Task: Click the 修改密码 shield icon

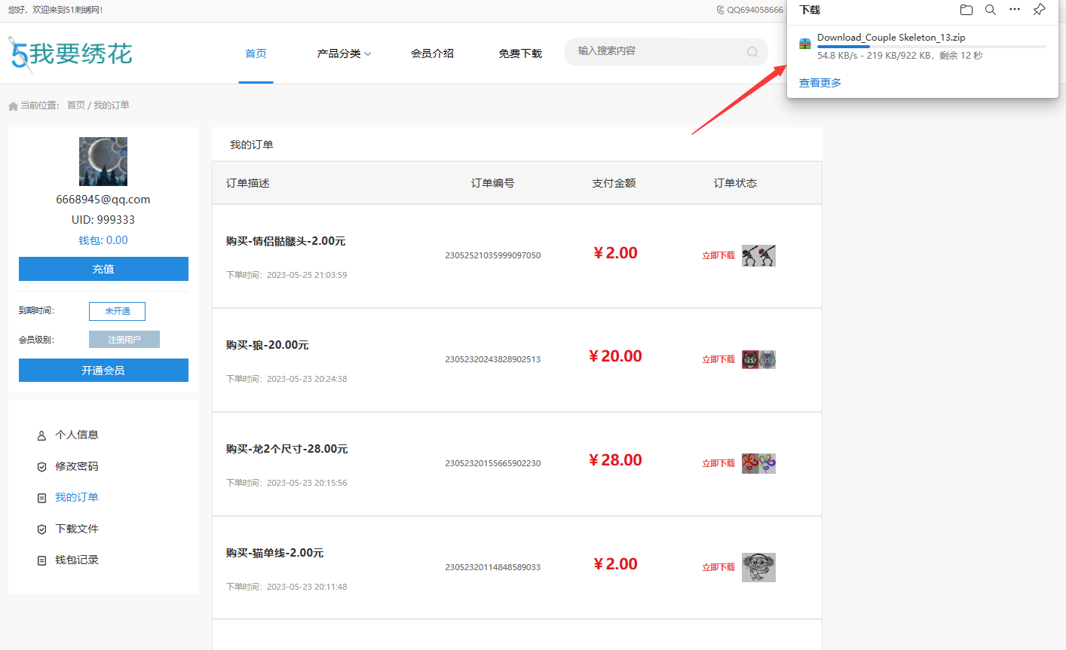Action: point(41,467)
